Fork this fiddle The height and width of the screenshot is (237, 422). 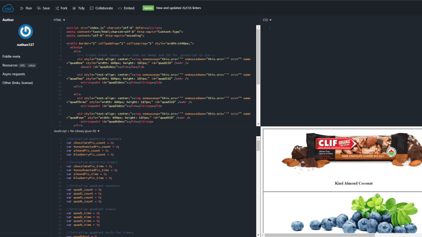pyautogui.click(x=61, y=8)
